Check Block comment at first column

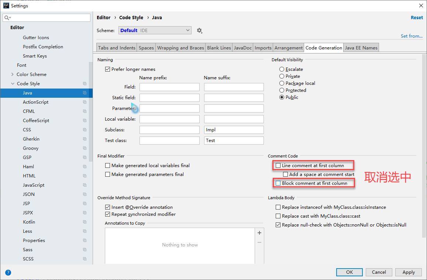coord(278,183)
